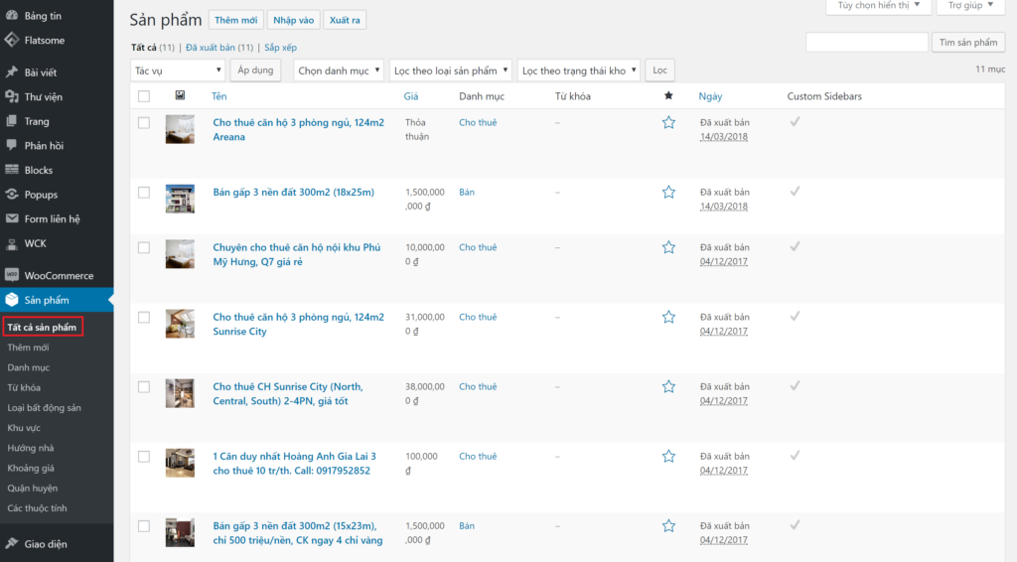
Task: Click the Flatsome theme icon in sidebar
Action: pos(12,41)
